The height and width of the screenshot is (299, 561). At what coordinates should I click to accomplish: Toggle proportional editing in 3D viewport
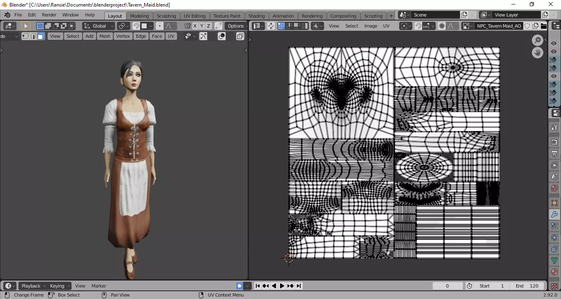point(160,26)
